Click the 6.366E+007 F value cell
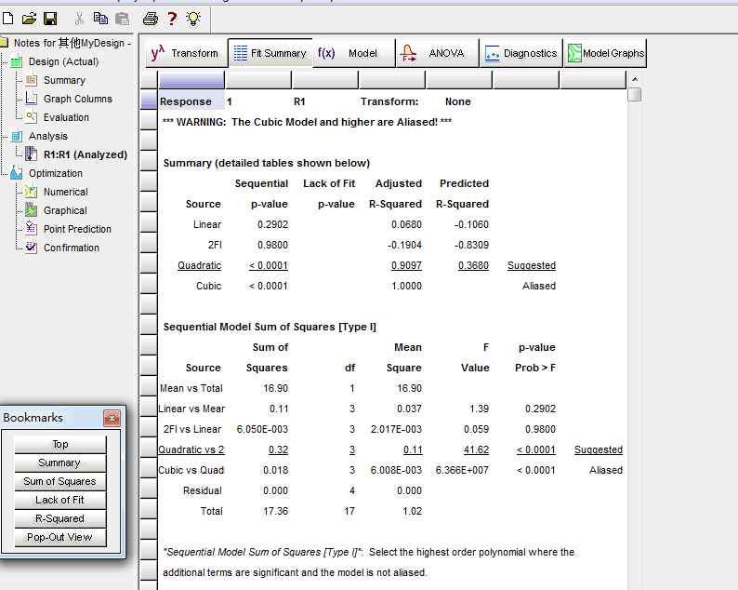 pyautogui.click(x=462, y=470)
